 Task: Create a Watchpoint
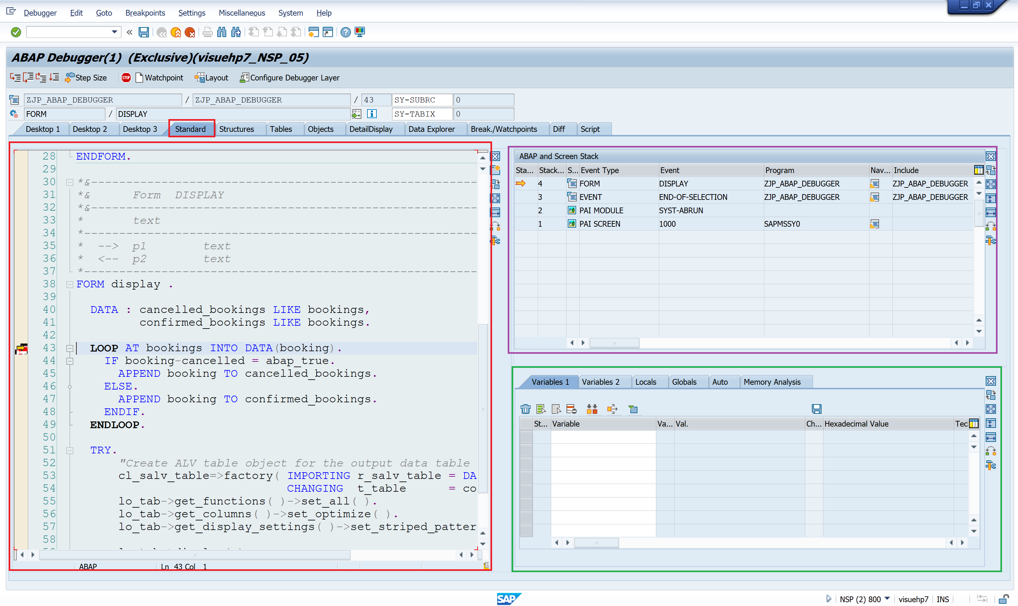(x=159, y=78)
